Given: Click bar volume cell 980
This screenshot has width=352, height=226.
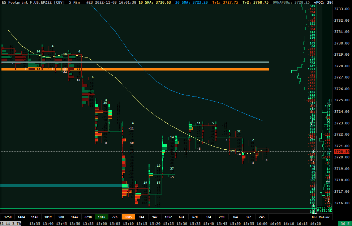Looking at the screenshot, I should [61, 217].
